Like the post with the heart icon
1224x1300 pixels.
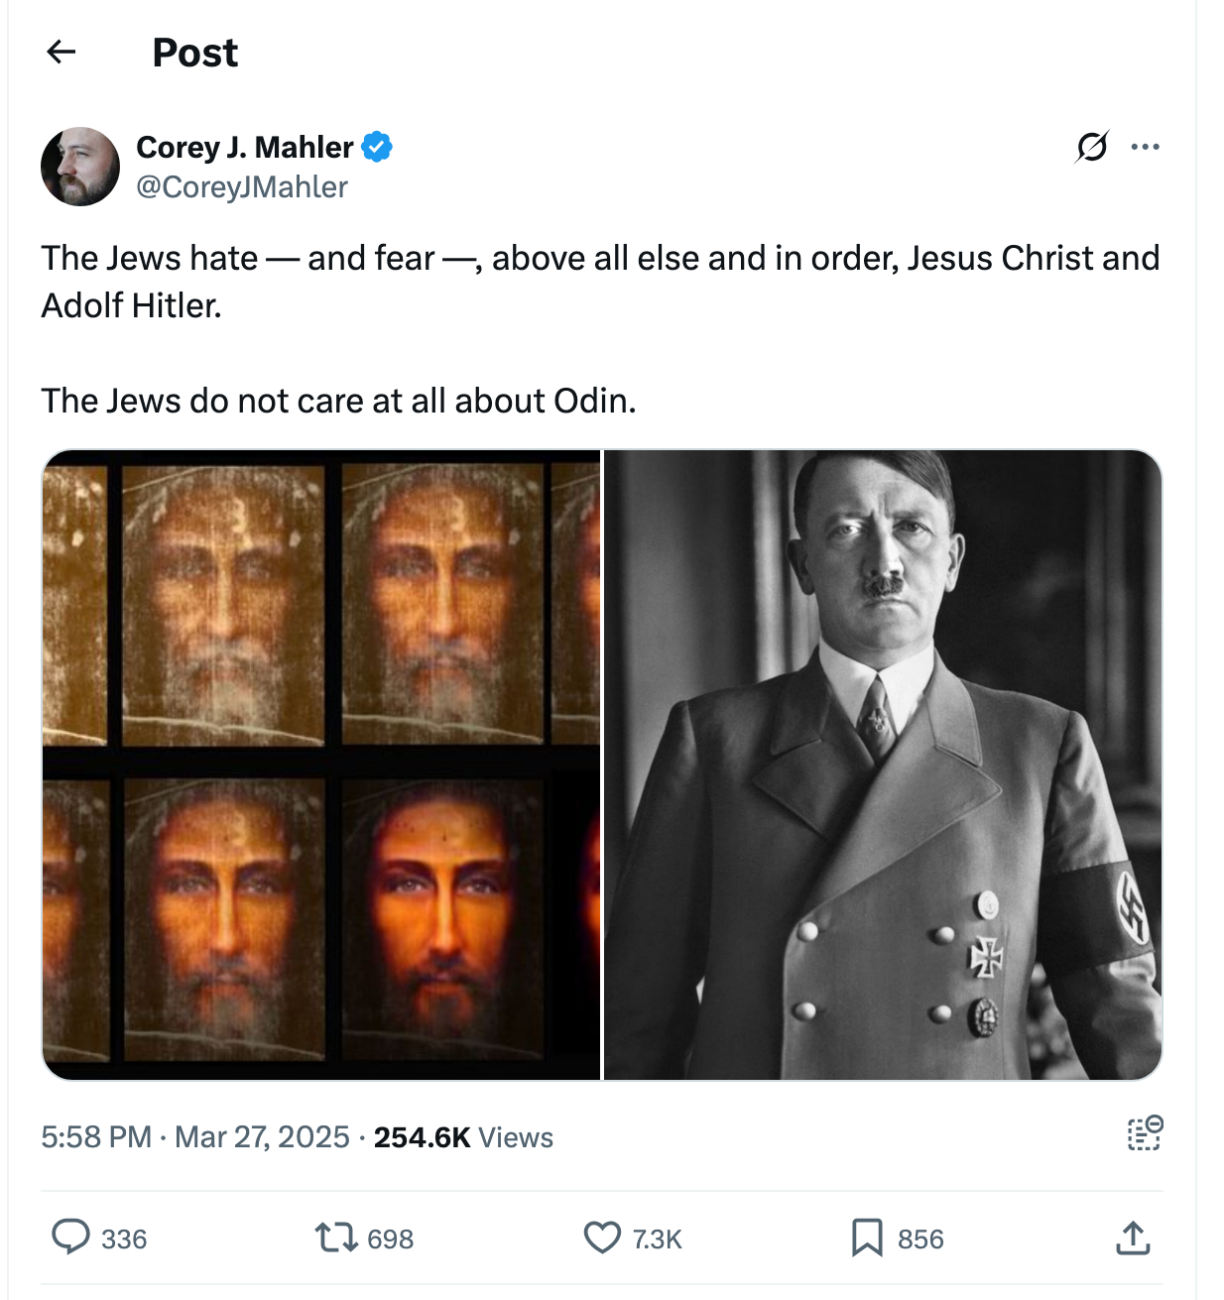click(x=602, y=1238)
